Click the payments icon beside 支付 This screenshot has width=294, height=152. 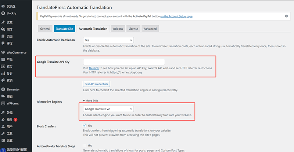[x=3, y=66]
